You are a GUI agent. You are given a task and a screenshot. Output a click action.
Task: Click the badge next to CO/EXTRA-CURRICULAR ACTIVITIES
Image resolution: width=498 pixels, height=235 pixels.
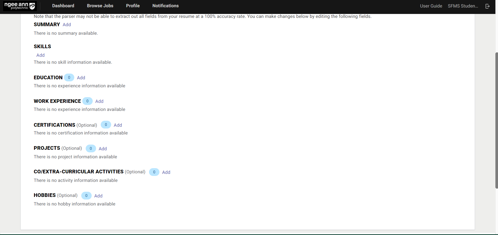click(154, 172)
